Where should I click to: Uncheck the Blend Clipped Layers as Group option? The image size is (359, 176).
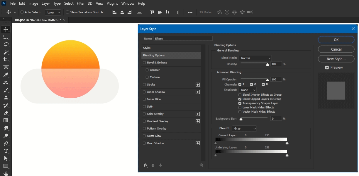click(x=240, y=99)
